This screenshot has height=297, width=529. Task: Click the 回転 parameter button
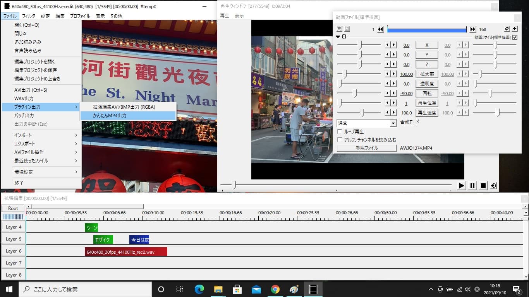point(427,94)
